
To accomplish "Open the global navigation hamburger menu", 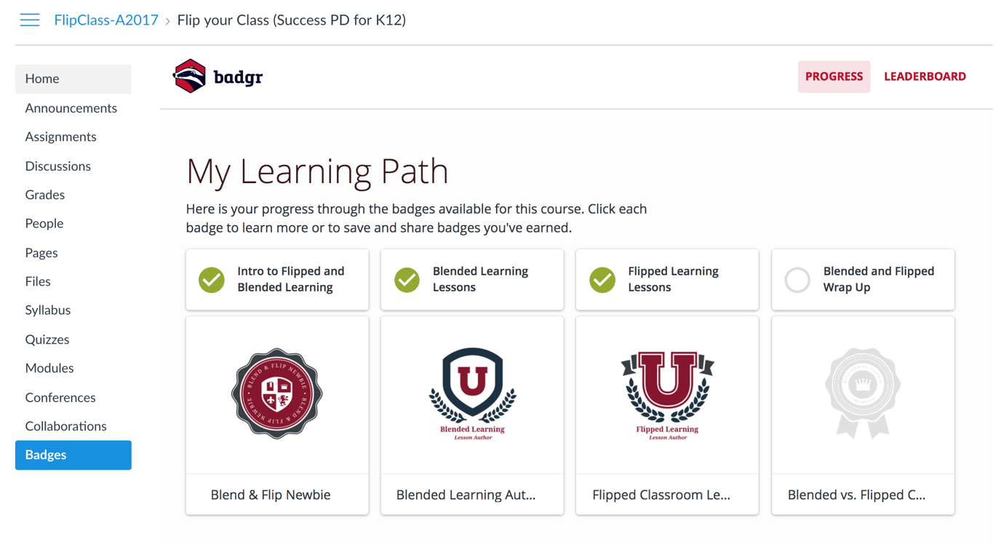I will pyautogui.click(x=29, y=20).
